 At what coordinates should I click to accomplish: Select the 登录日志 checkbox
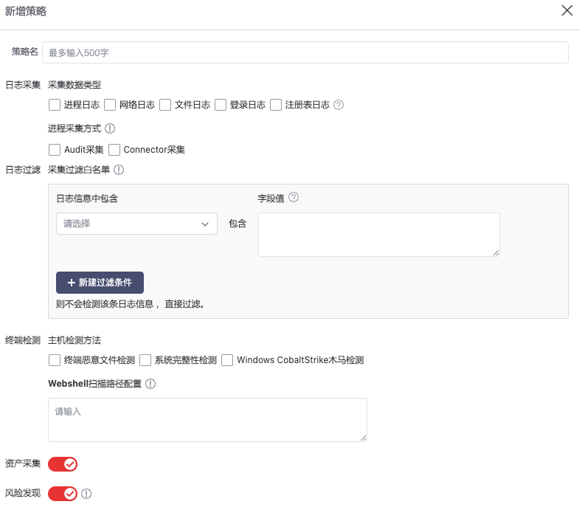tap(221, 105)
